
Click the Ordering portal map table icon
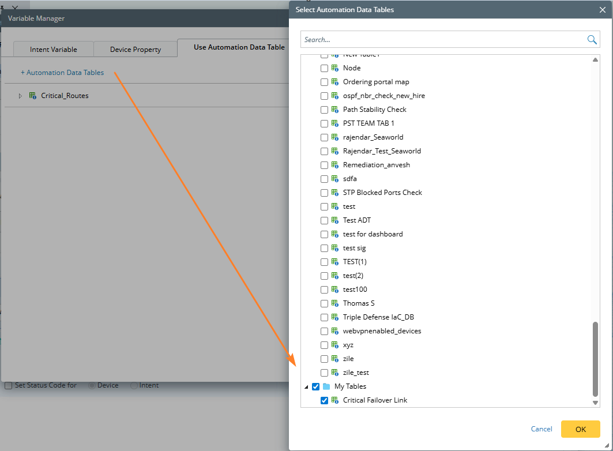pos(335,82)
